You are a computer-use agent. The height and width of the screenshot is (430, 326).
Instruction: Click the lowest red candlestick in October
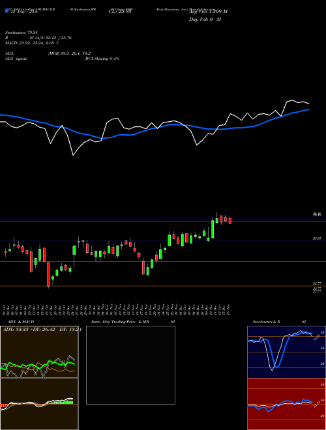coord(48,274)
